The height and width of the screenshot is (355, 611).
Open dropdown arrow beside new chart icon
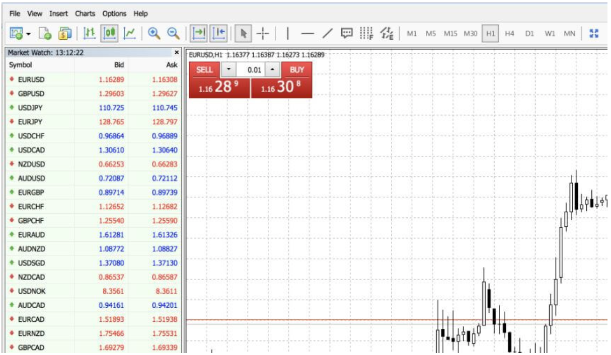pos(28,34)
